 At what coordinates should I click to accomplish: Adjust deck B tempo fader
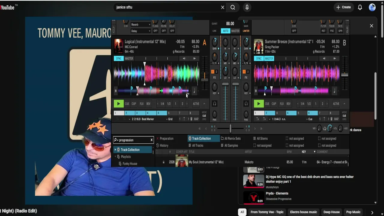point(345,75)
